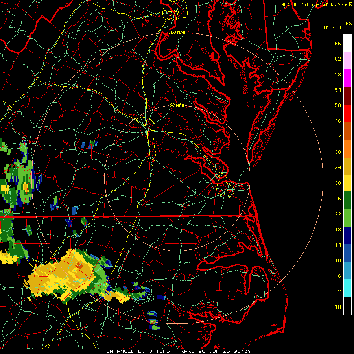Screen dimensions: 354x354
Task: Click the 'TH' legend label
Action: pos(338,307)
